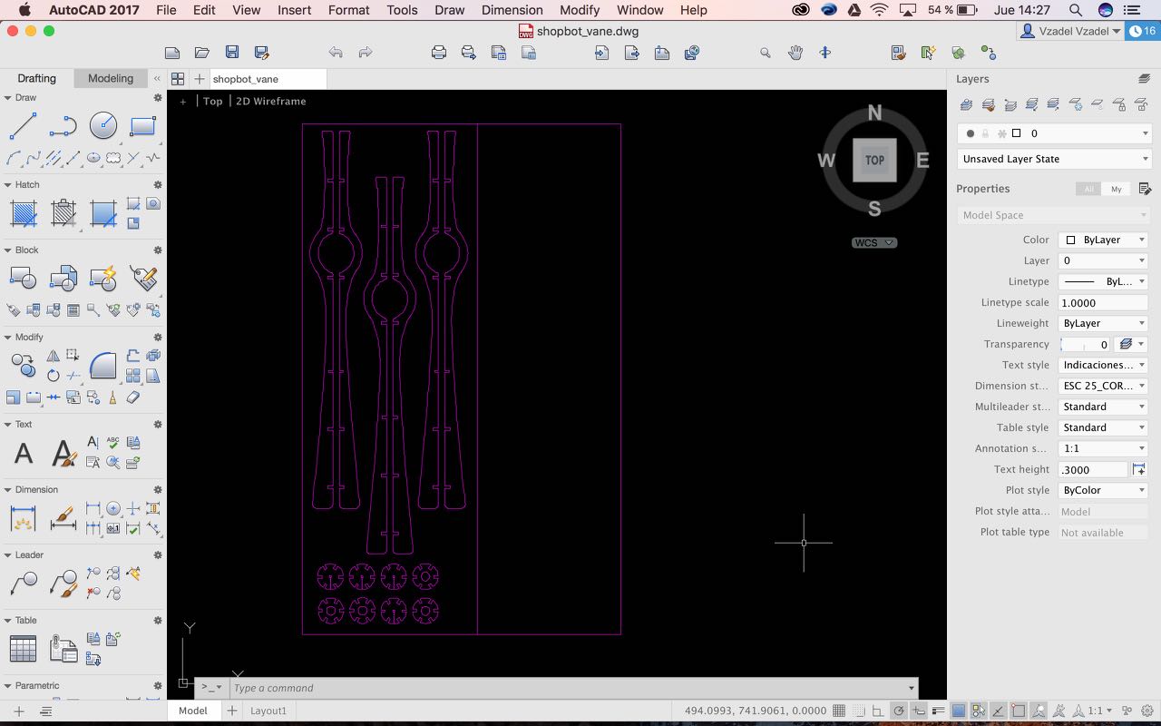Toggle polar tracking in status bar
This screenshot has height=726, width=1161.
(899, 711)
